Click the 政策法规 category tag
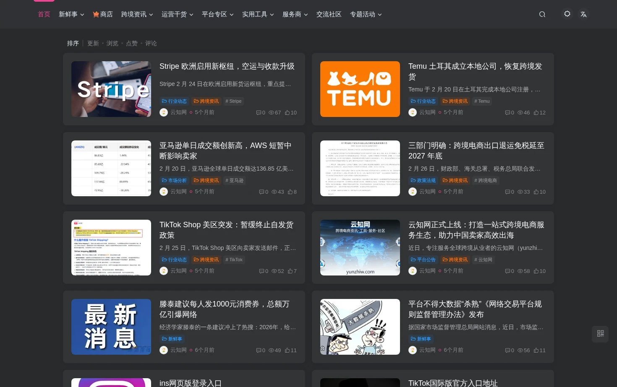Screen dimensions: 617x387 click(423, 180)
